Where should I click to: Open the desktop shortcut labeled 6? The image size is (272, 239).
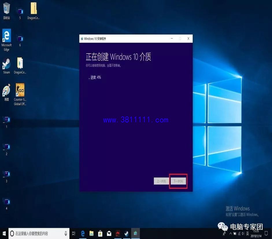point(20,40)
